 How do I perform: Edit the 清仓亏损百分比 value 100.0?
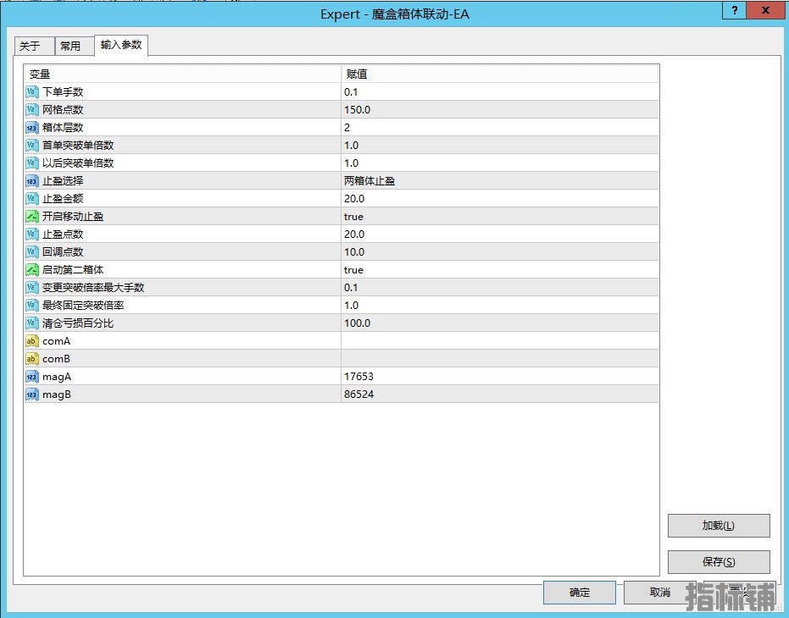pyautogui.click(x=500, y=323)
